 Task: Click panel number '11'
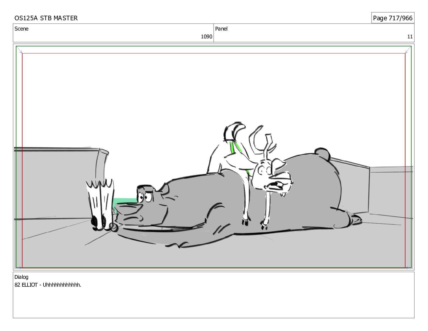[410, 37]
